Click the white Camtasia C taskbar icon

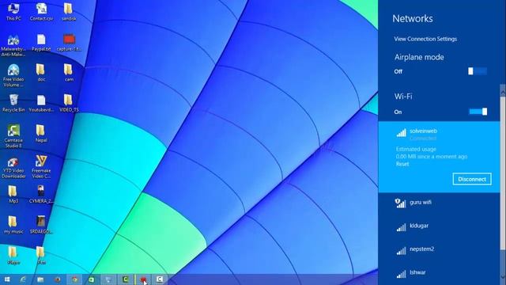click(160, 279)
